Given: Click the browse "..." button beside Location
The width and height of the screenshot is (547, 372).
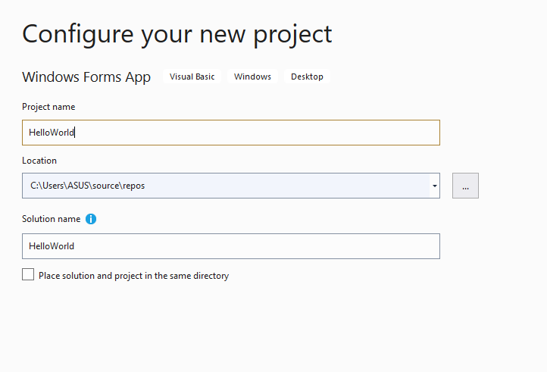Looking at the screenshot, I should (465, 186).
